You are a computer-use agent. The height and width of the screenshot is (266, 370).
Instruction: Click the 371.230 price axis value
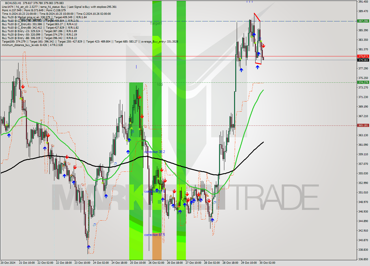click(x=363, y=97)
